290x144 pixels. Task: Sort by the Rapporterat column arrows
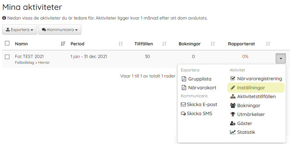click(268, 44)
